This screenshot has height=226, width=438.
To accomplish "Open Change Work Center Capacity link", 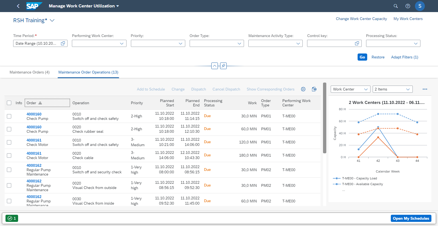I will point(361,19).
